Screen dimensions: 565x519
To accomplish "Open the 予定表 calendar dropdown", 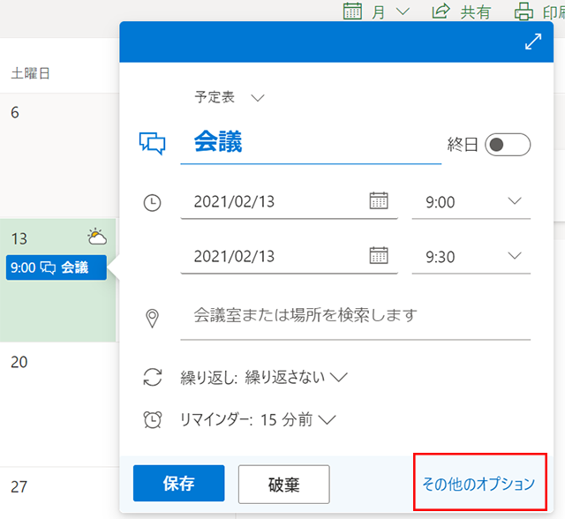I will (230, 97).
